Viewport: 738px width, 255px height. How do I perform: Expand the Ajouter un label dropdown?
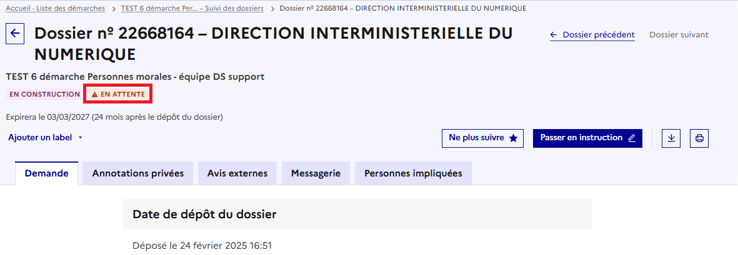45,137
